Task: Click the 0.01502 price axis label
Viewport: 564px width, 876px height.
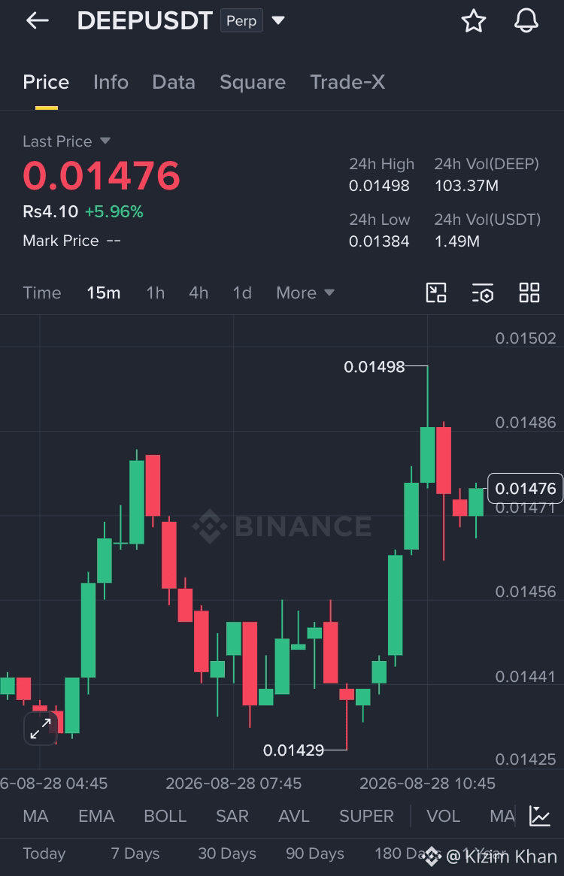Action: pyautogui.click(x=526, y=338)
